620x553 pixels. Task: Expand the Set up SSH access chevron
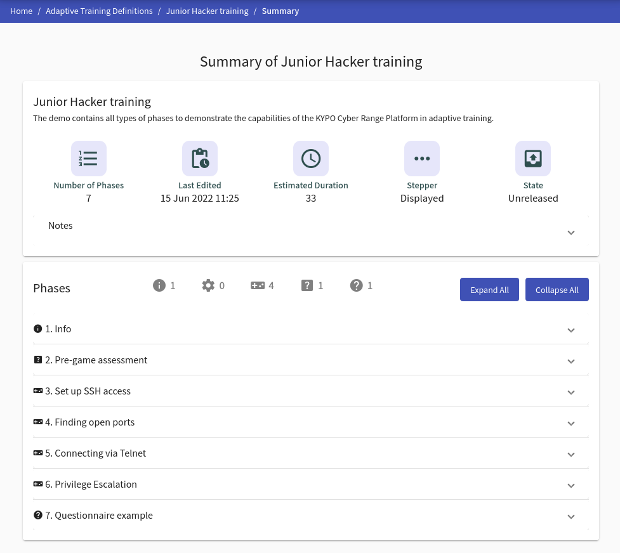coord(571,392)
